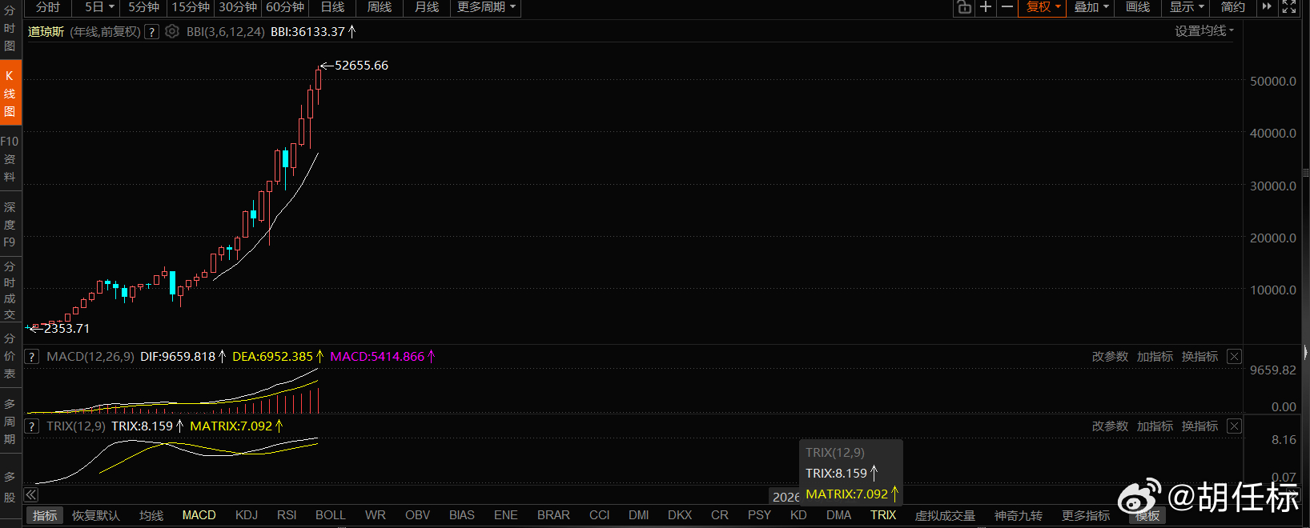Select ENE indicator

click(x=506, y=515)
